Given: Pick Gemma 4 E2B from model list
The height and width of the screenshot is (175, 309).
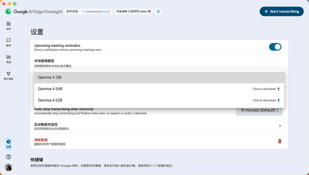Looking at the screenshot, I should tap(159, 101).
